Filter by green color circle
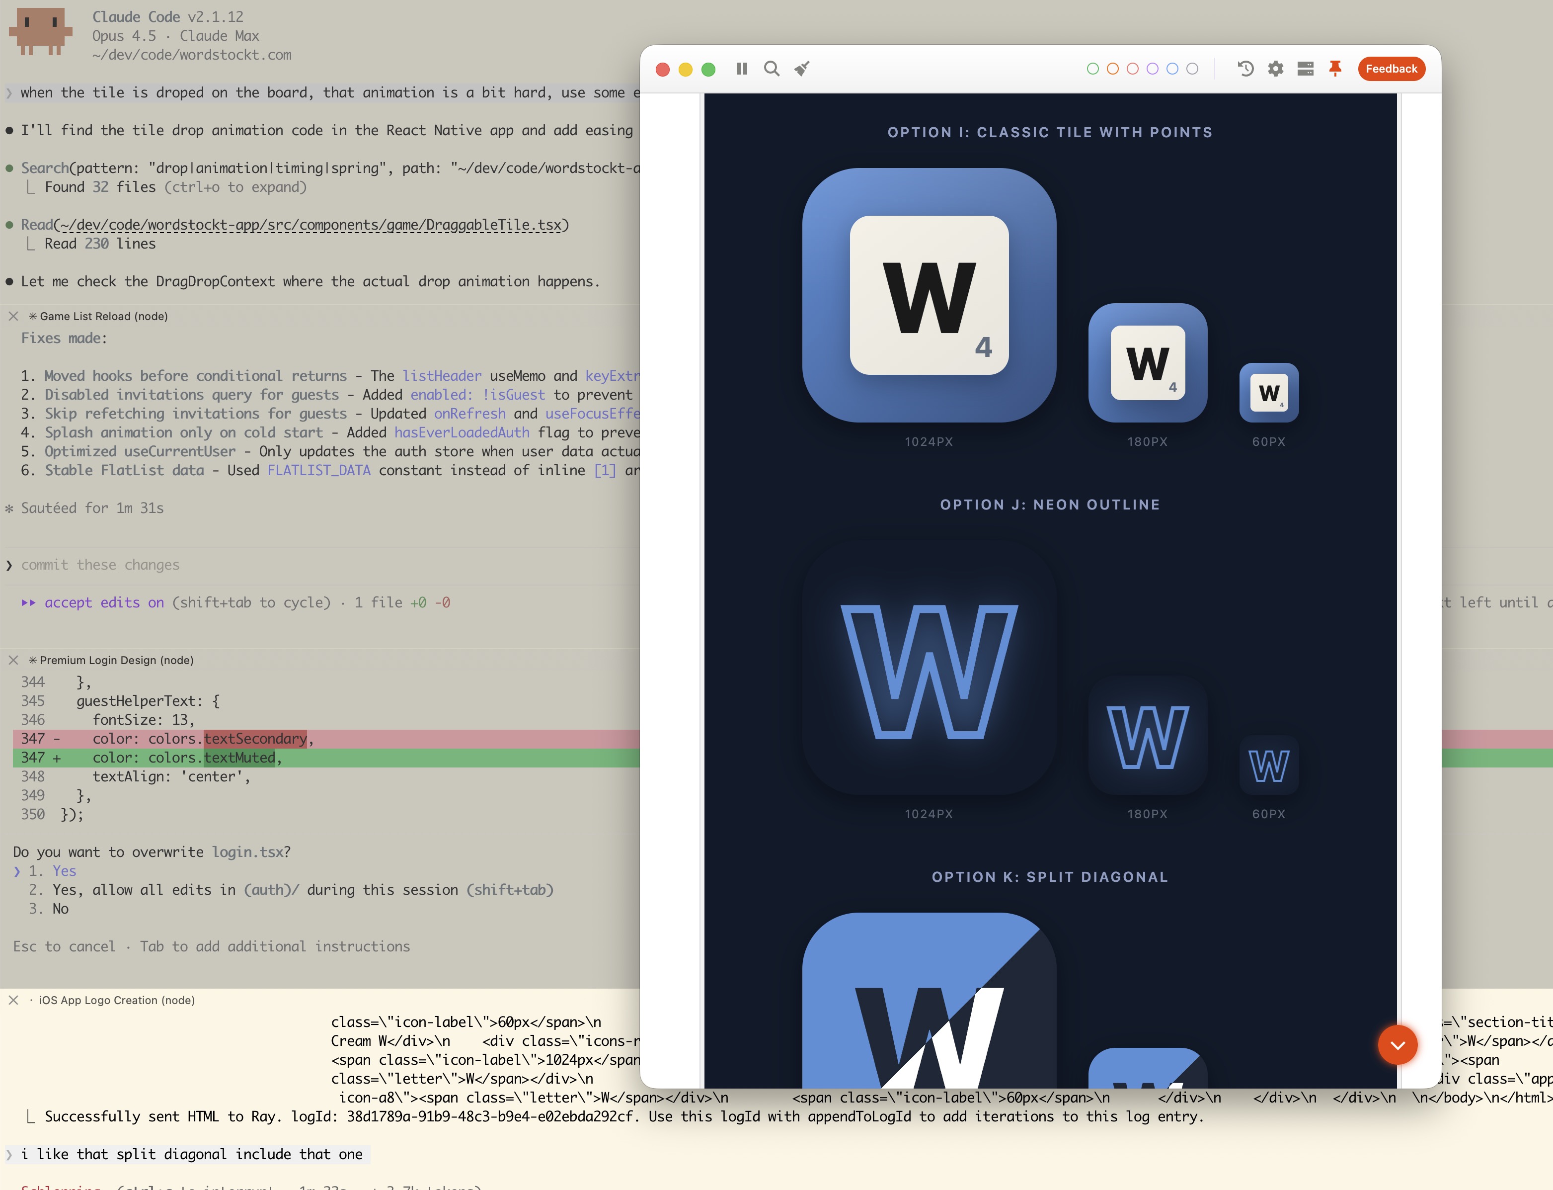The width and height of the screenshot is (1553, 1190). click(1092, 69)
